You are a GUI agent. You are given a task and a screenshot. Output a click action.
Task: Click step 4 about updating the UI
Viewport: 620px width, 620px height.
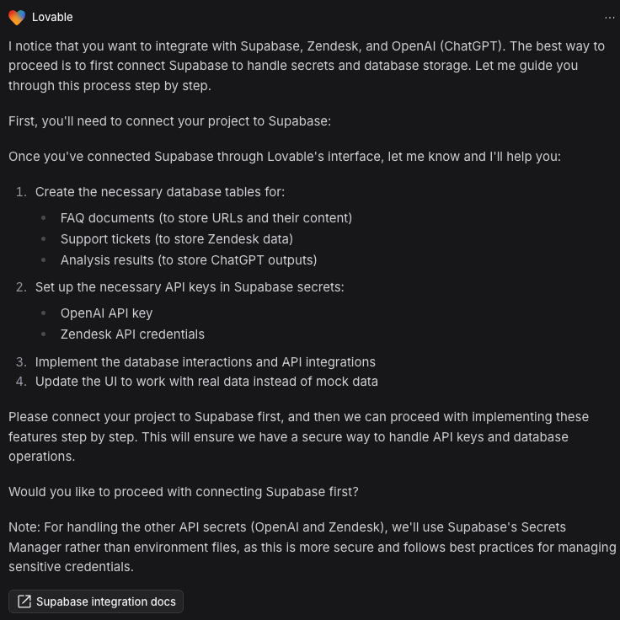click(206, 382)
